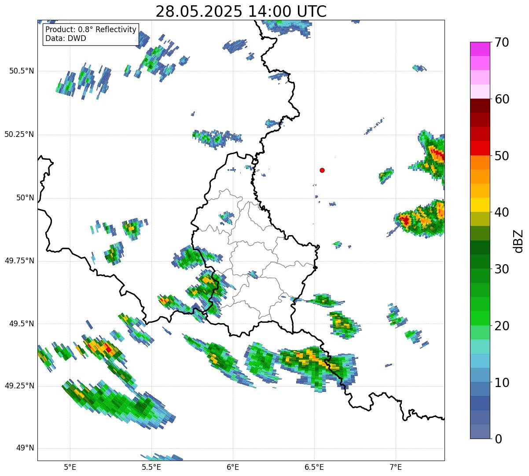Click the "Data: DWD" text

66,38
